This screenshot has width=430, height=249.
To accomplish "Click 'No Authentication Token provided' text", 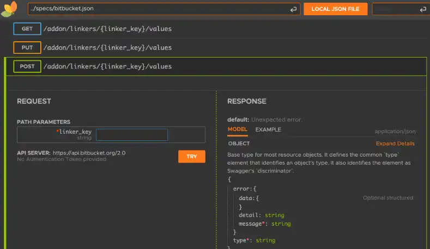I will (x=62, y=159).
